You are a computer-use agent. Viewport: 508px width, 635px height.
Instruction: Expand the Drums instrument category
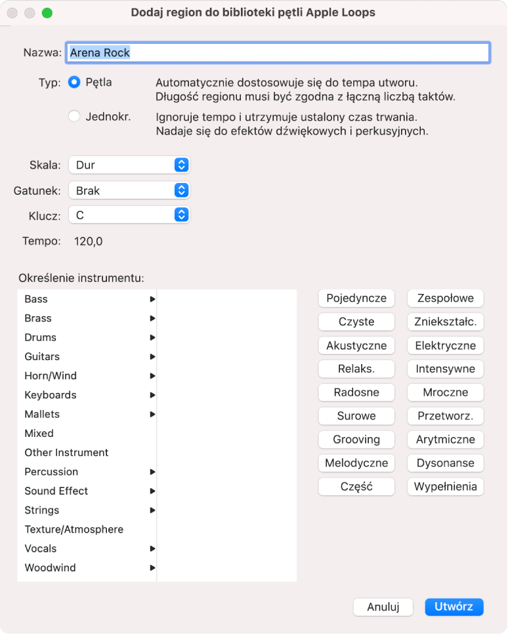pyautogui.click(x=88, y=337)
